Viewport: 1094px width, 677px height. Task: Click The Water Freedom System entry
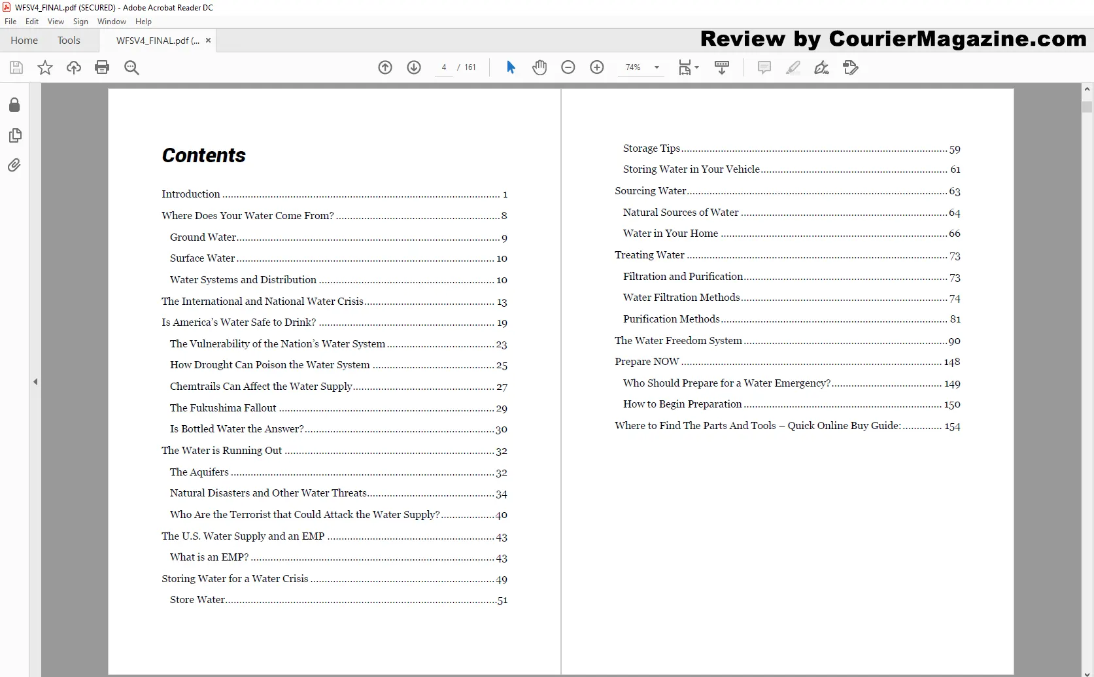click(787, 341)
